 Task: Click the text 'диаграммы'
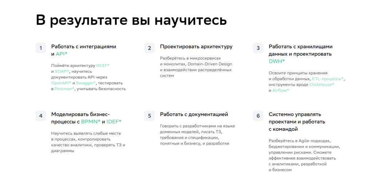click(x=62, y=151)
